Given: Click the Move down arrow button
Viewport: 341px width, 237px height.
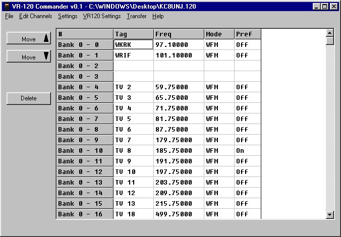Looking at the screenshot, I should tap(29, 57).
